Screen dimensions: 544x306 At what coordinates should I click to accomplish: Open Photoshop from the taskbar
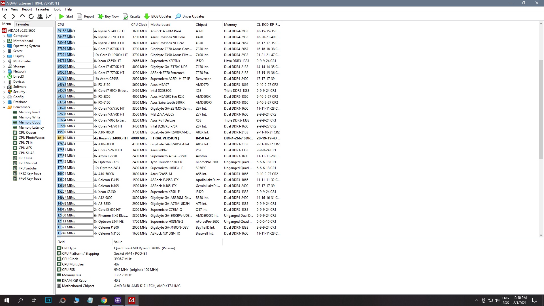coord(48,300)
